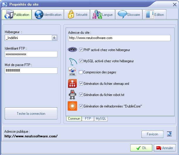Click the orange DublinCore icon
The width and height of the screenshot is (179, 155).
click(x=72, y=106)
